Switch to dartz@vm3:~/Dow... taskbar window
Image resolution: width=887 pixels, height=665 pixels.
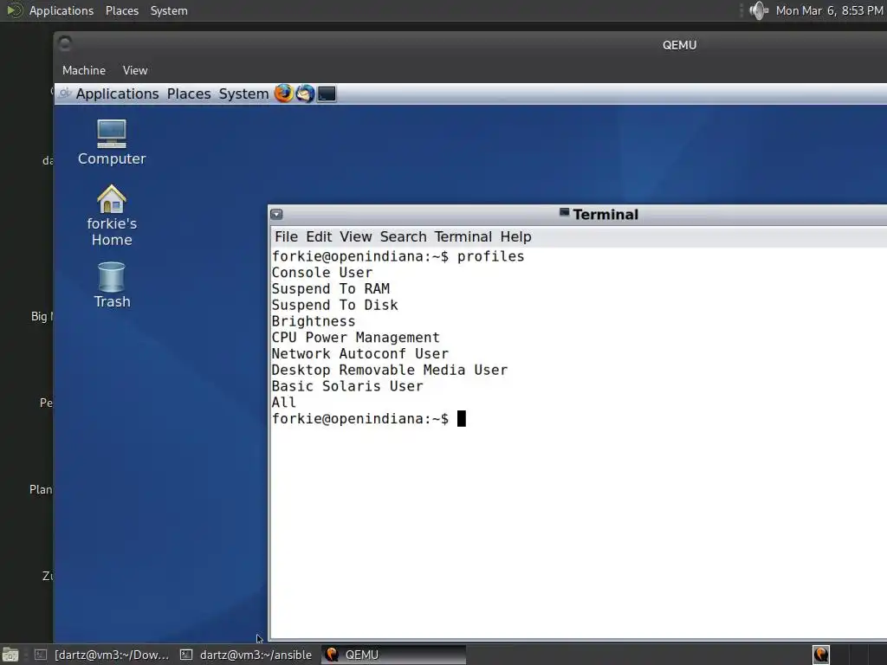102,655
